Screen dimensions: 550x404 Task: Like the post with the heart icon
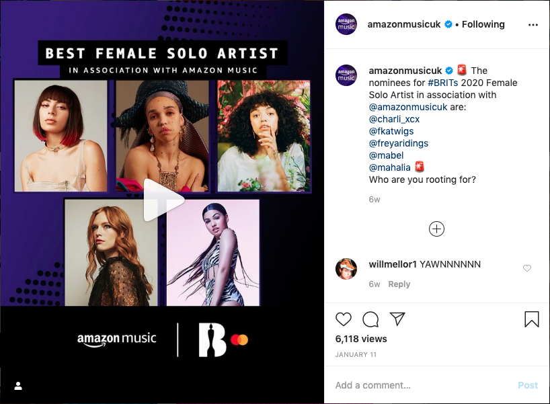pyautogui.click(x=344, y=319)
